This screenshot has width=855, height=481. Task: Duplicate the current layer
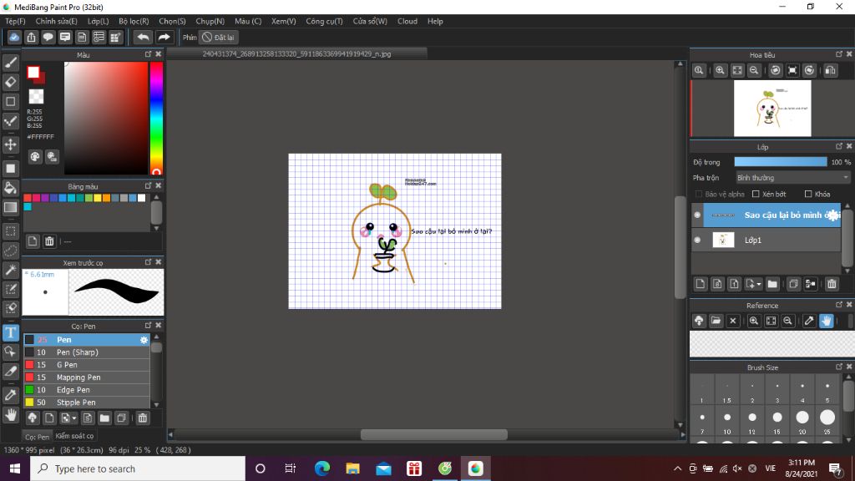point(793,284)
